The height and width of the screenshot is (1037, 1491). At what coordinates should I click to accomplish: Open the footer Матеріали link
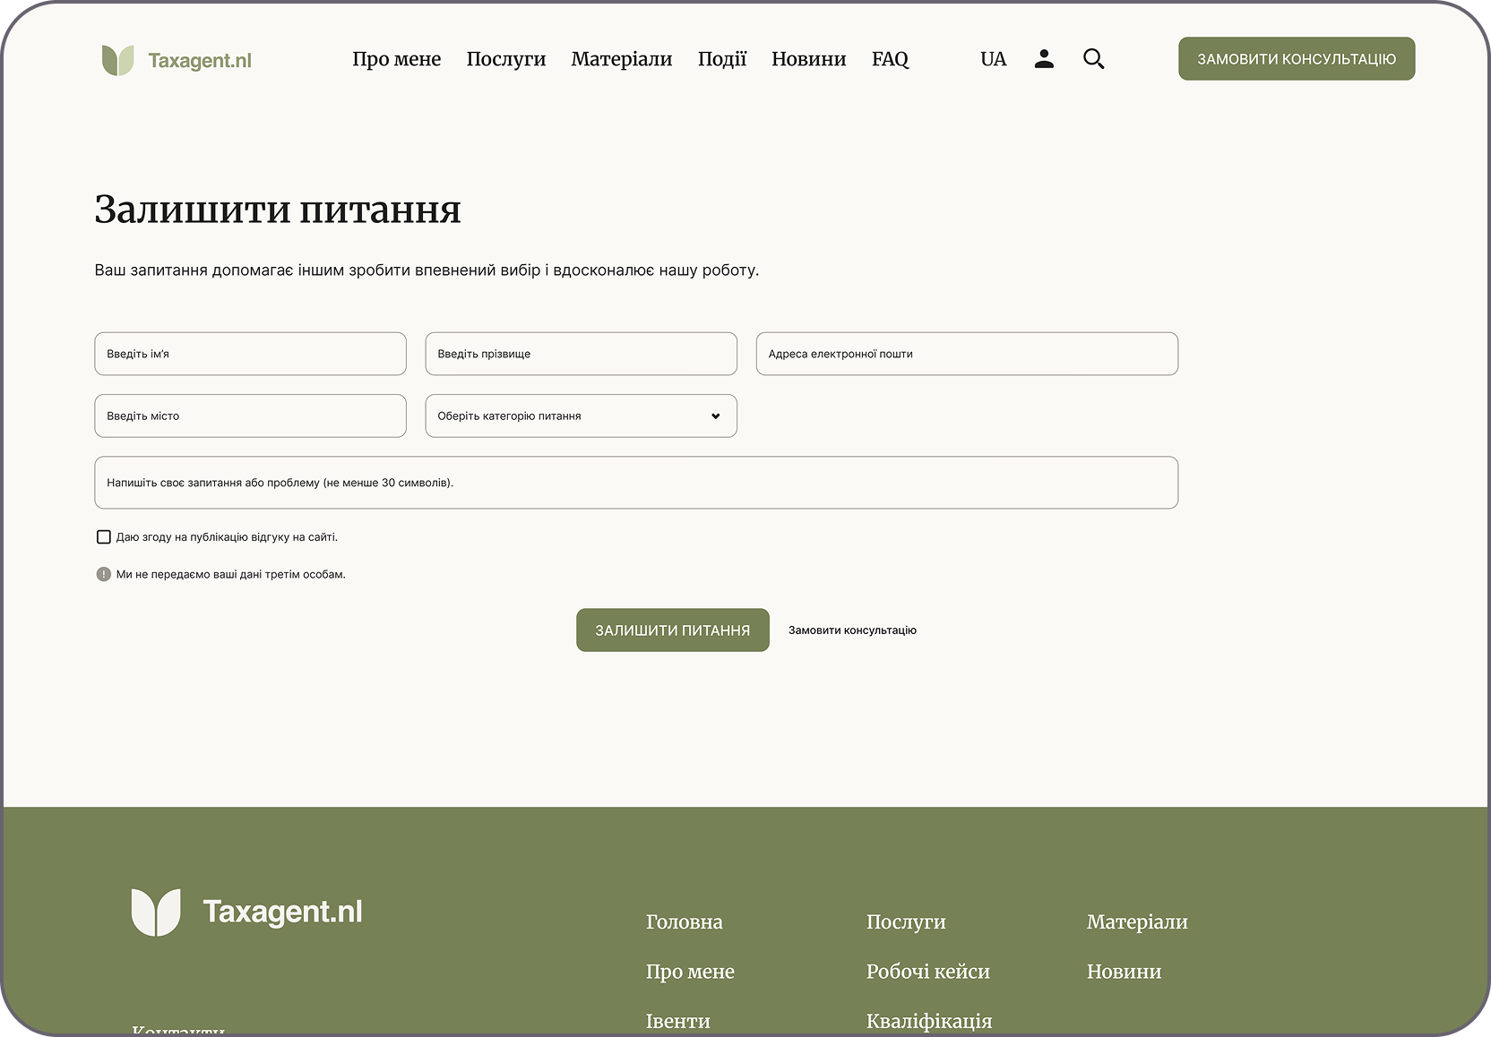coord(1137,921)
